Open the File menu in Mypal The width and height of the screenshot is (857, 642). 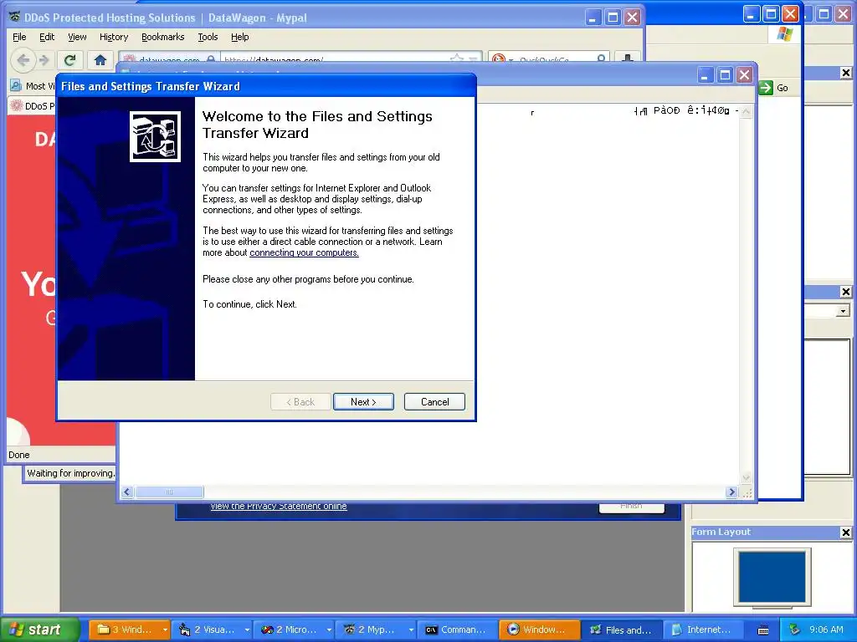[19, 37]
